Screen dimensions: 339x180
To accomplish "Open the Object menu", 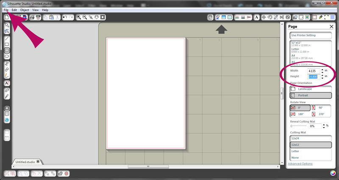I will coord(25,10).
